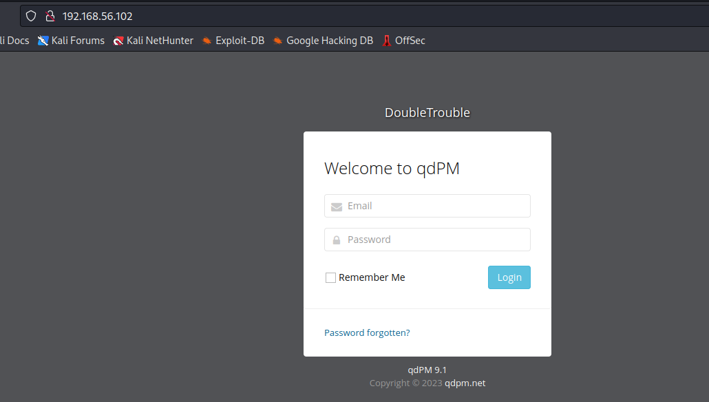Click the blue Login button
This screenshot has width=709, height=402.
pyautogui.click(x=509, y=277)
